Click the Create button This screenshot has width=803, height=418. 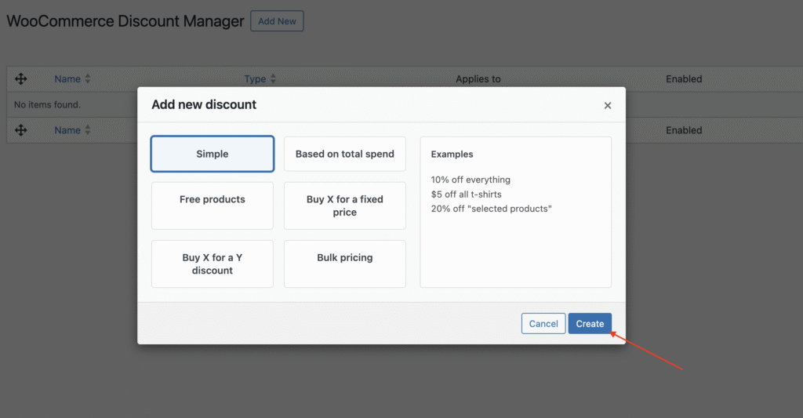click(590, 323)
